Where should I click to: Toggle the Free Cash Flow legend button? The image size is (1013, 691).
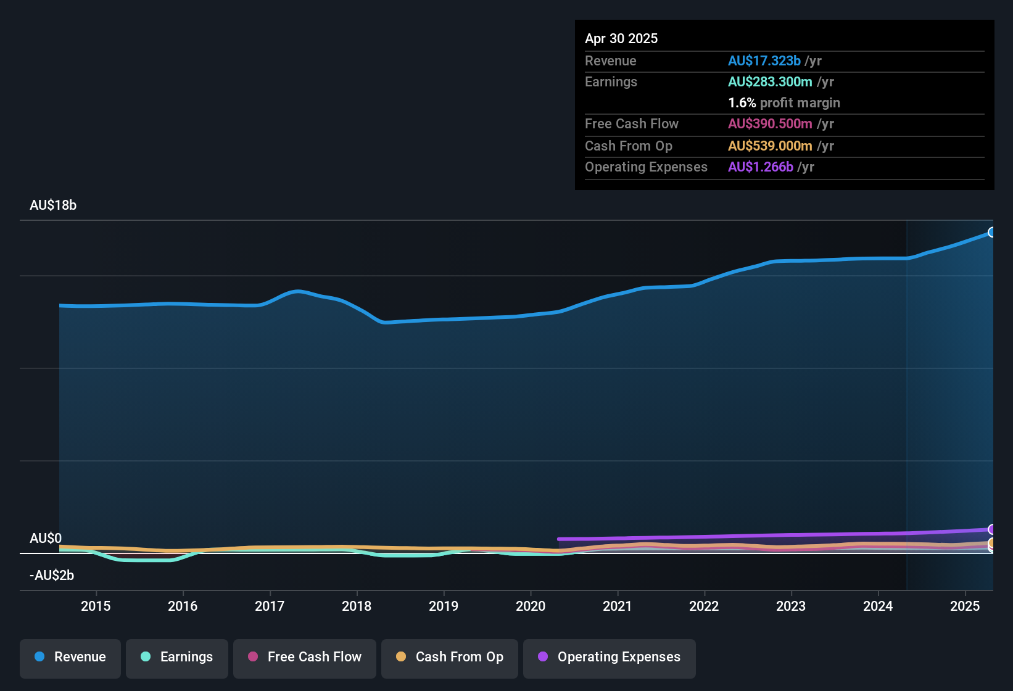point(305,658)
